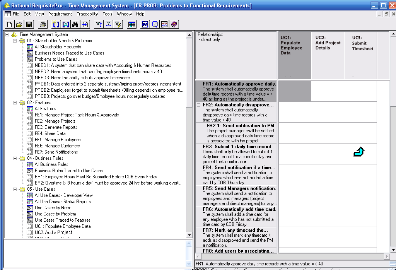Click the Discussions speech bubble icon
Screen dimensions: 396x270
(x=155, y=24)
